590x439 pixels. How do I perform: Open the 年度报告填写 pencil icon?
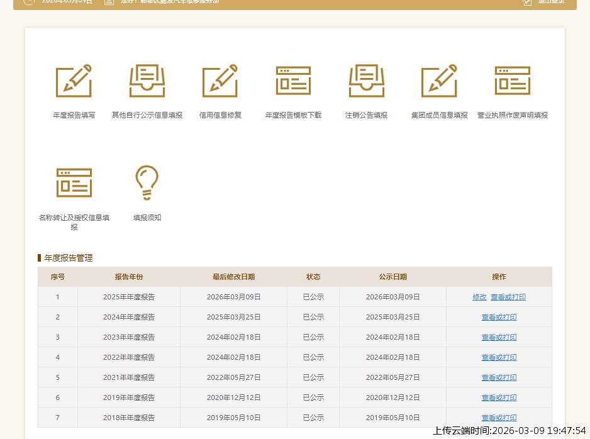coord(74,81)
